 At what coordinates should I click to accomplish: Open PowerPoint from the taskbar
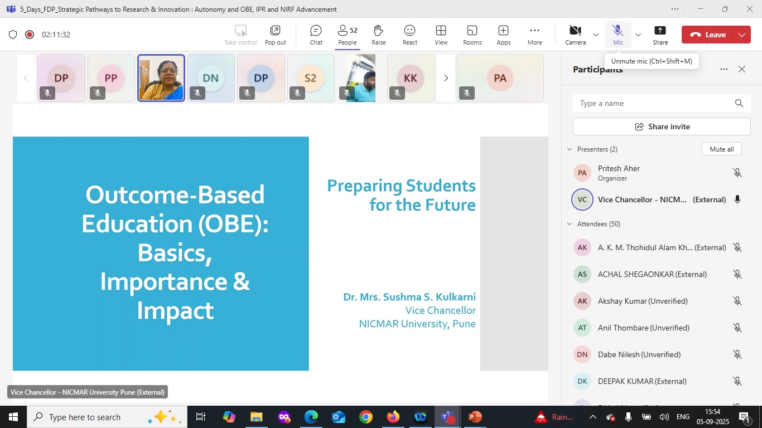click(x=475, y=417)
